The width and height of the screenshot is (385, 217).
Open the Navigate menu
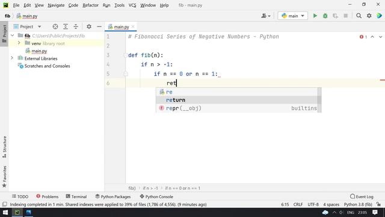point(56,5)
